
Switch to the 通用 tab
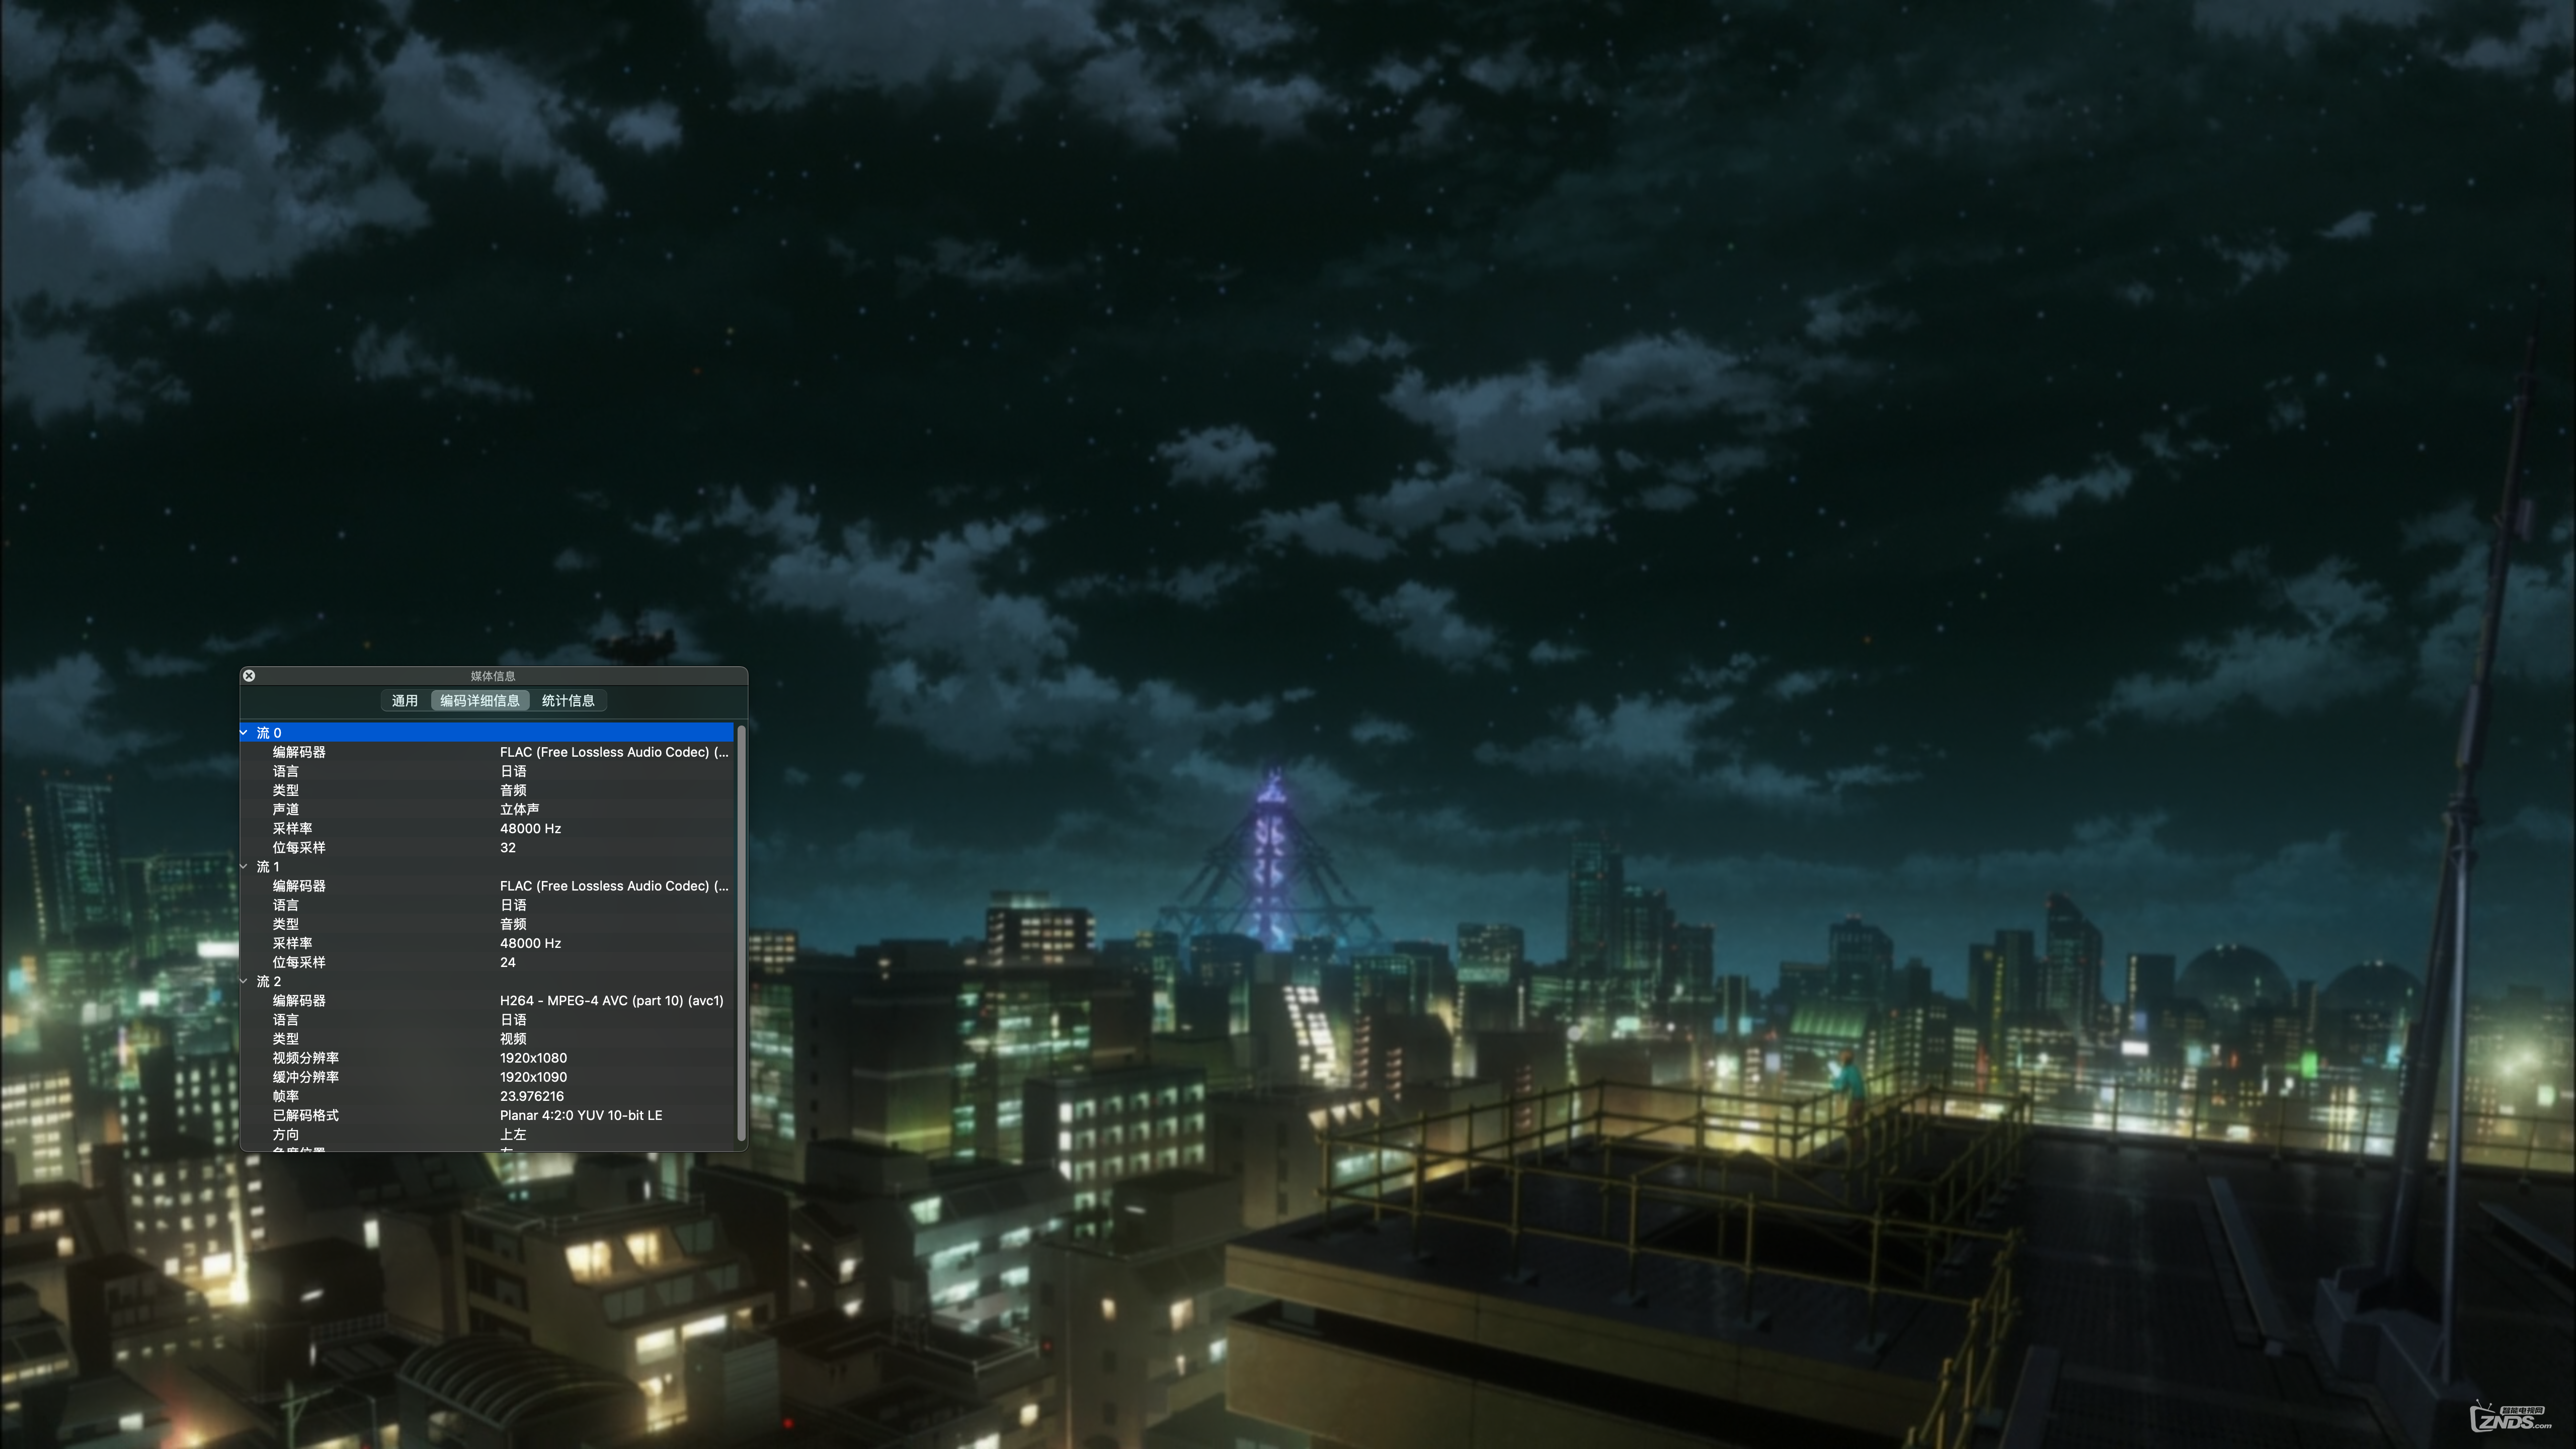(x=405, y=701)
